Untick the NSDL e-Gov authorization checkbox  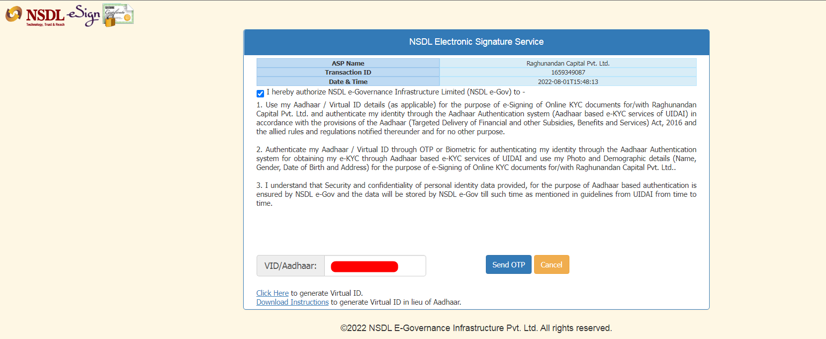[260, 93]
